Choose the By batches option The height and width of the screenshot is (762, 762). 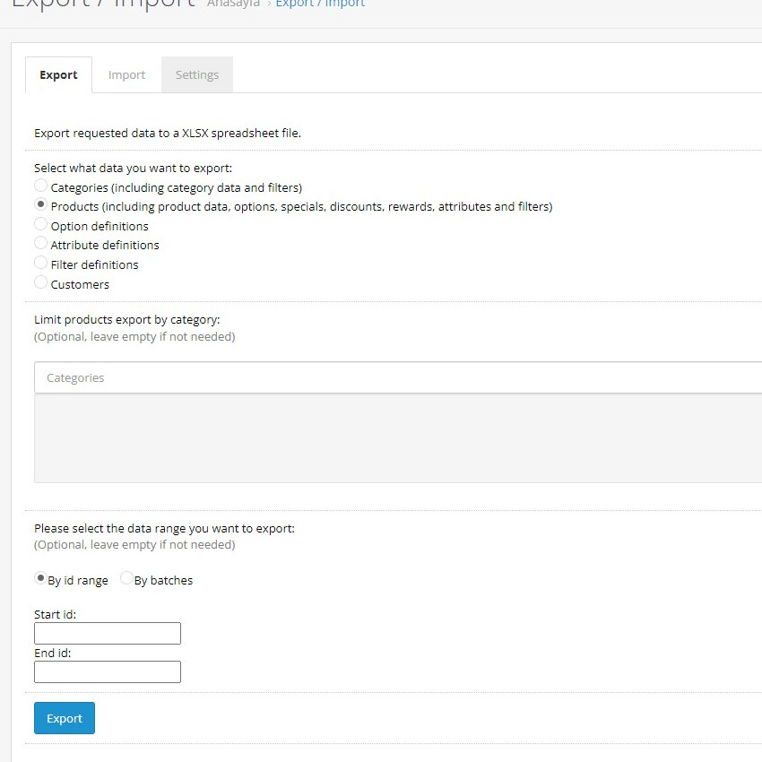pos(126,578)
